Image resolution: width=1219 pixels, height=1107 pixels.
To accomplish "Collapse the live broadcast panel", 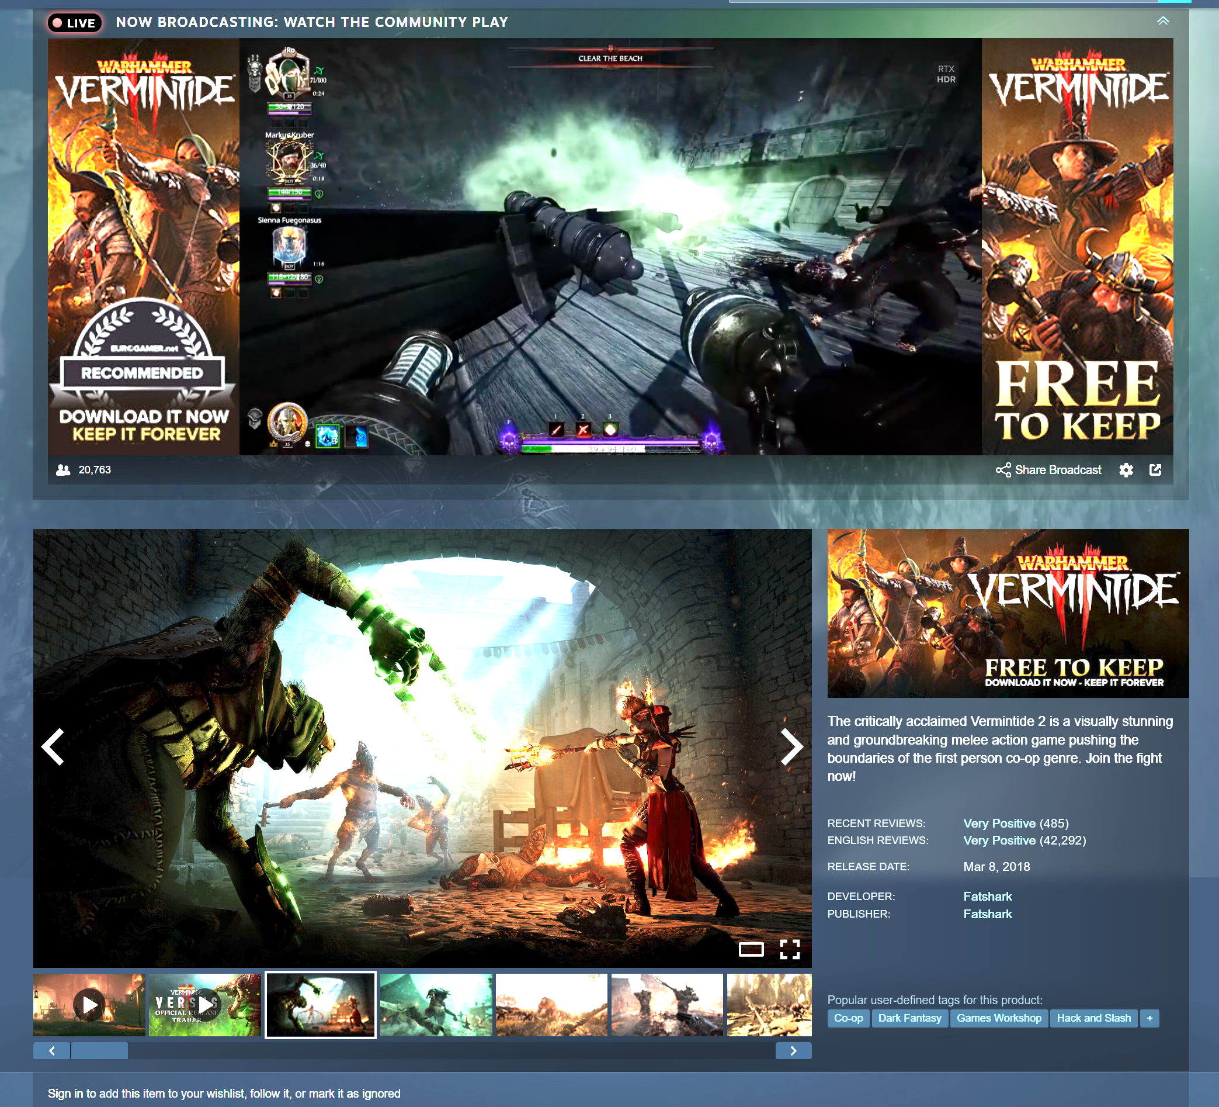I will [x=1162, y=22].
